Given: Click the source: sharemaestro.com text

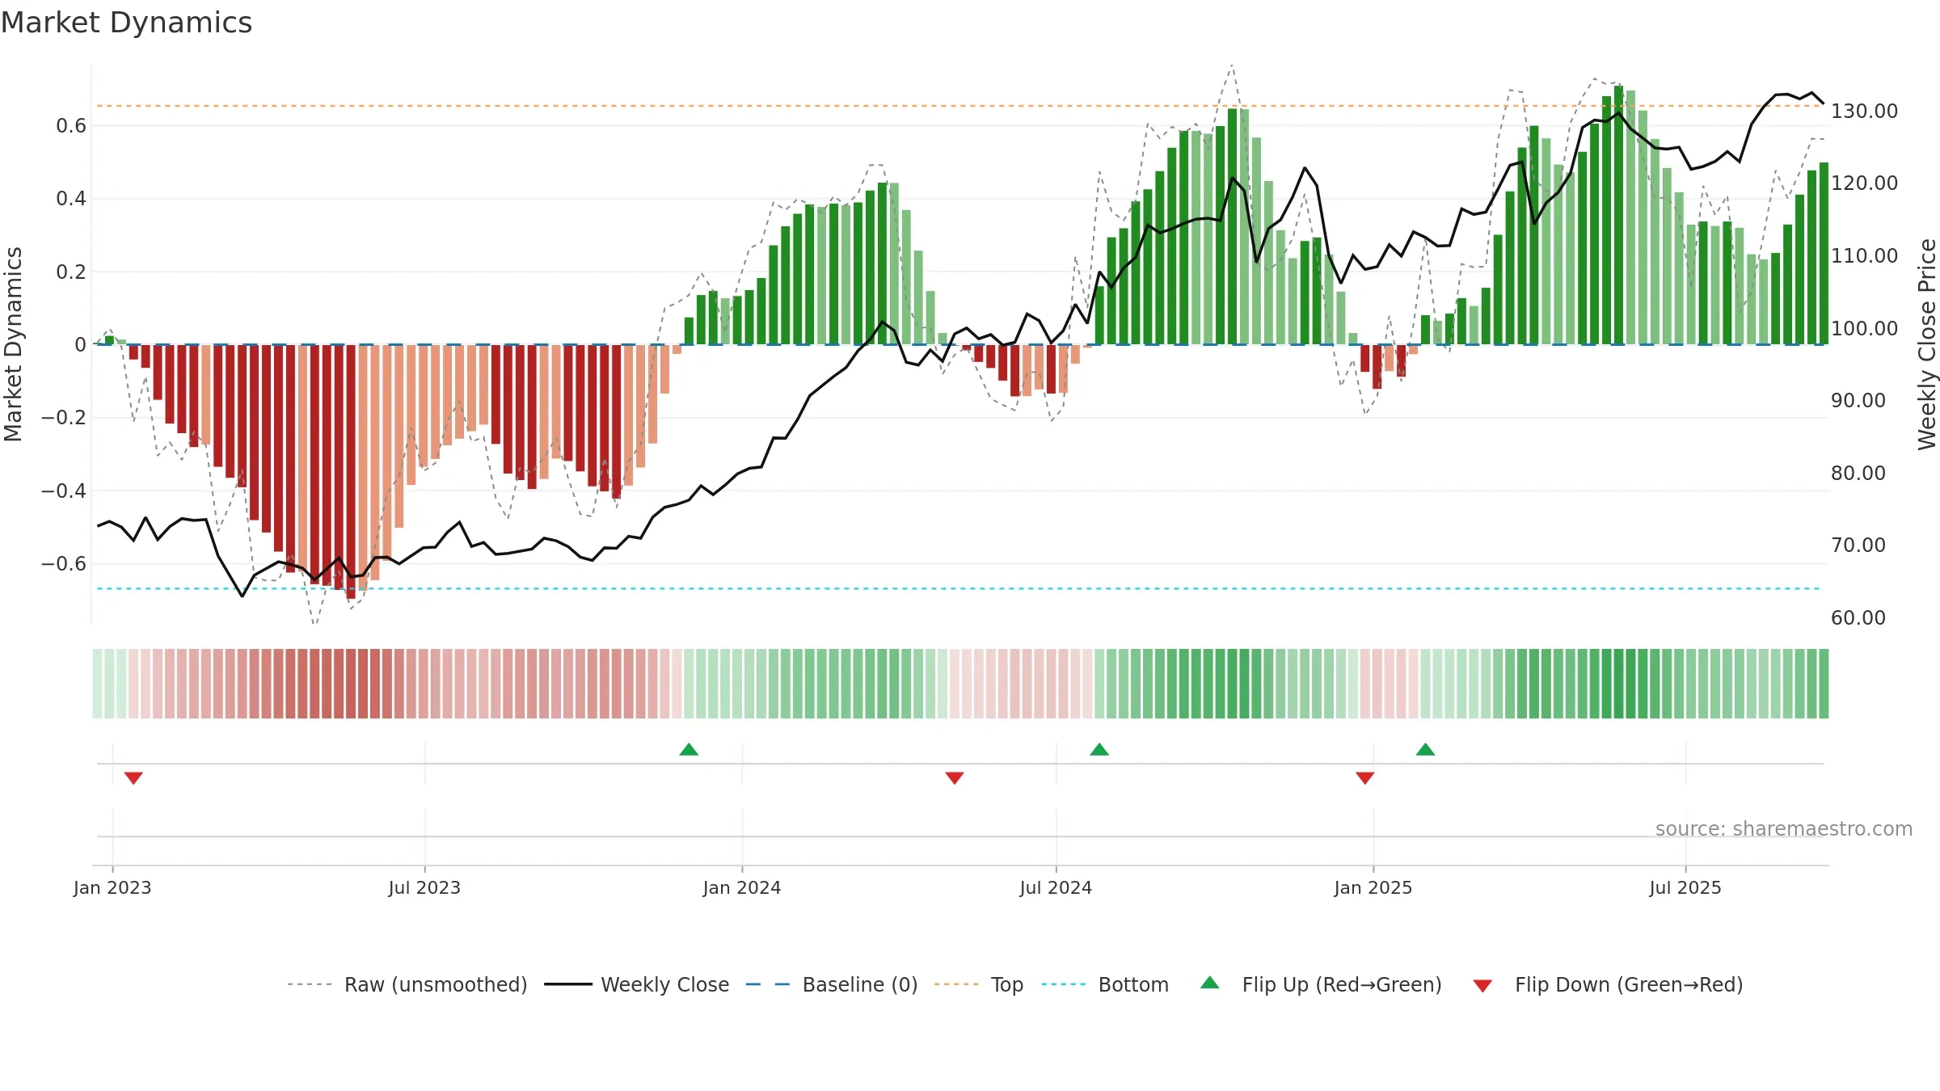Looking at the screenshot, I should point(1784,828).
